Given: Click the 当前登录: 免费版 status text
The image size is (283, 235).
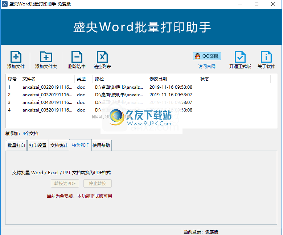Looking at the screenshot, I should (201, 232).
